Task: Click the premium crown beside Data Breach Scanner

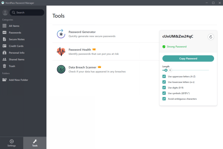Action: pos(99,67)
